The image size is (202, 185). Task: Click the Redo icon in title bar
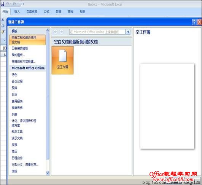14,4
